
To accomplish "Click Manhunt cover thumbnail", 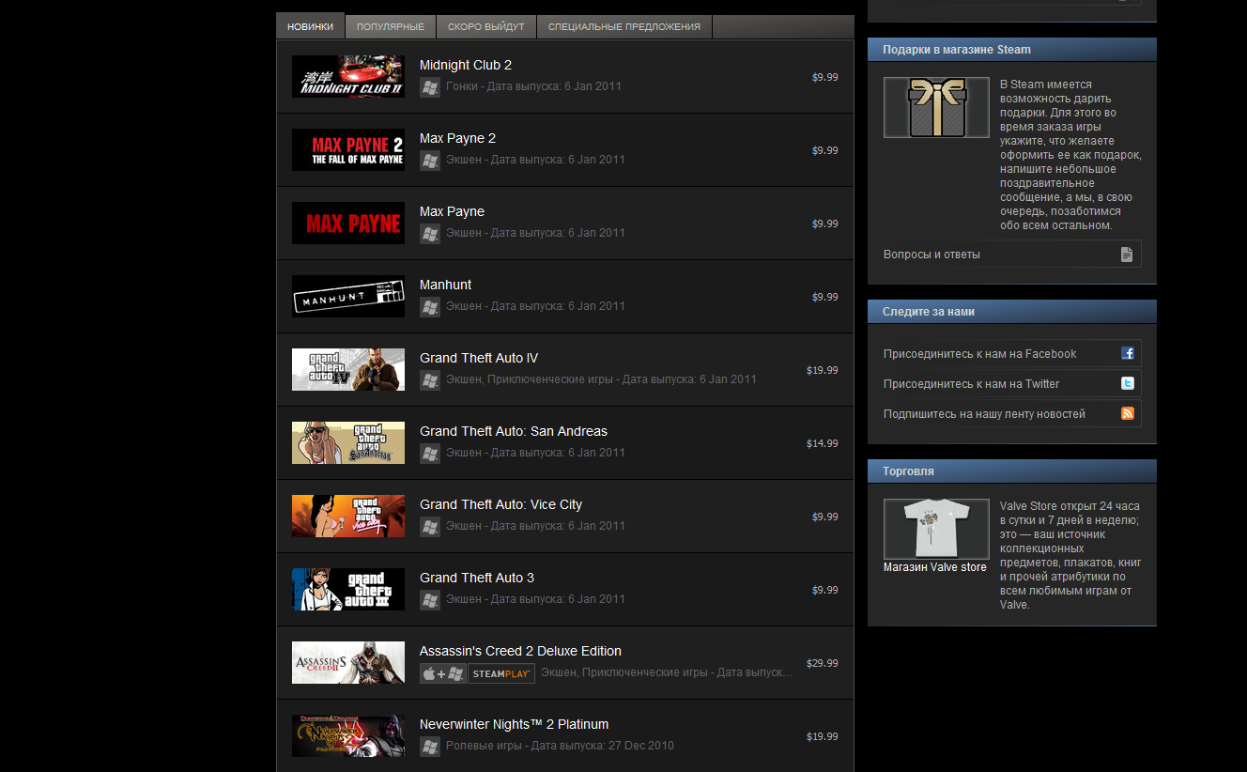I will click(348, 297).
